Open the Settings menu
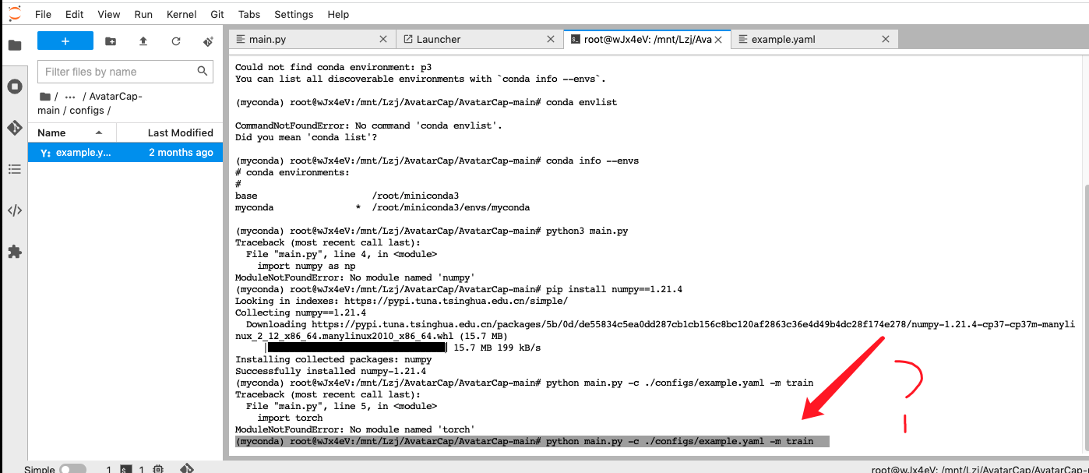Screen dimensions: 1089x473 tap(294, 14)
